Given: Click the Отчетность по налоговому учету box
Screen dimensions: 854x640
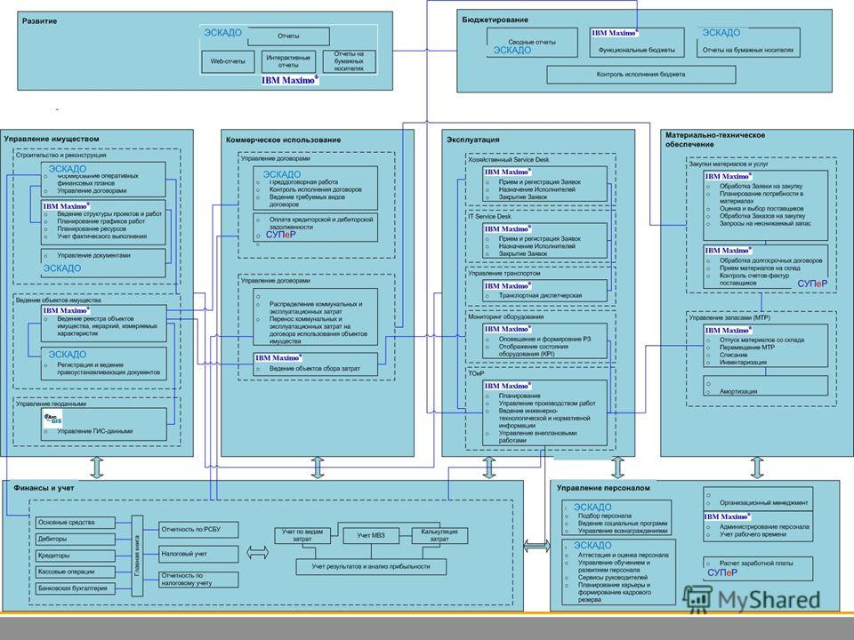Looking at the screenshot, I should (198, 579).
